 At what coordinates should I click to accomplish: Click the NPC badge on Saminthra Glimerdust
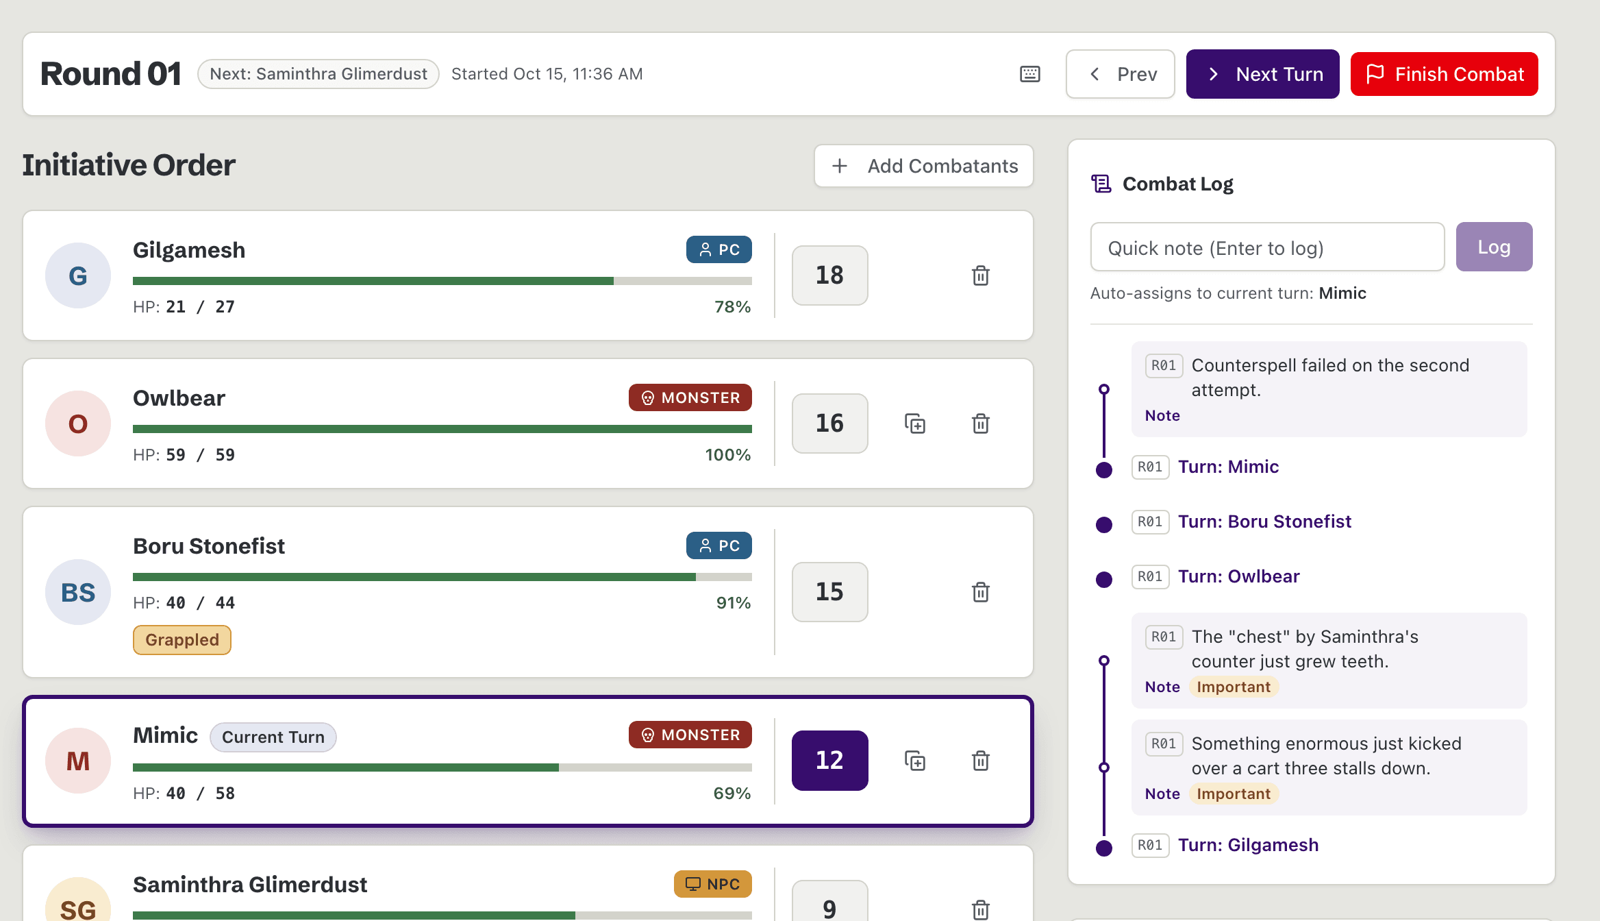click(713, 884)
